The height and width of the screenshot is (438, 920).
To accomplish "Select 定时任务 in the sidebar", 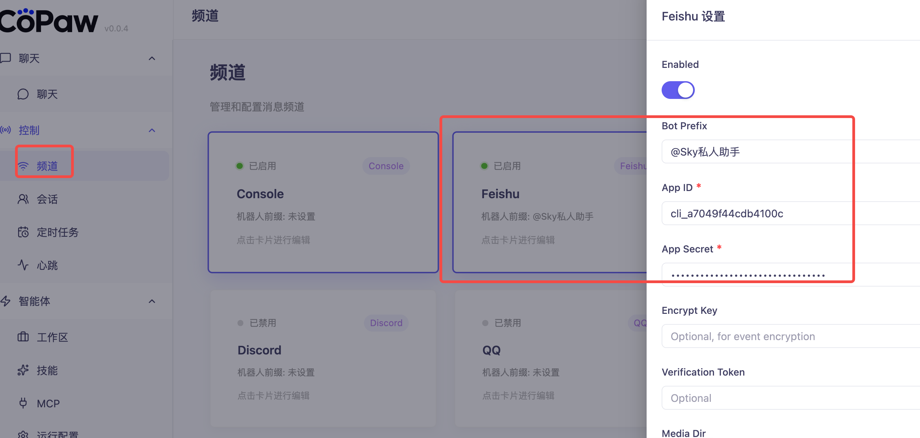I will (57, 232).
